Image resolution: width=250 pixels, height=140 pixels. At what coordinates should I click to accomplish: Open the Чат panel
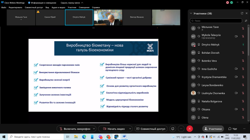[x=233, y=129]
